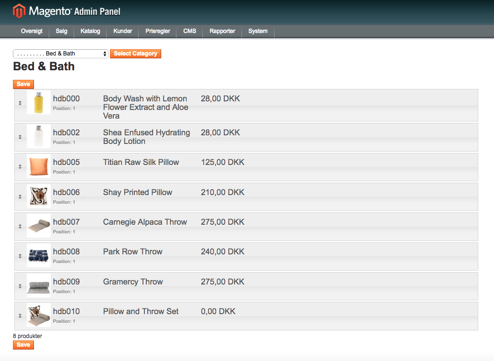Click sort arrows icon on hdb008 row
Image resolution: width=494 pixels, height=361 pixels.
20,256
